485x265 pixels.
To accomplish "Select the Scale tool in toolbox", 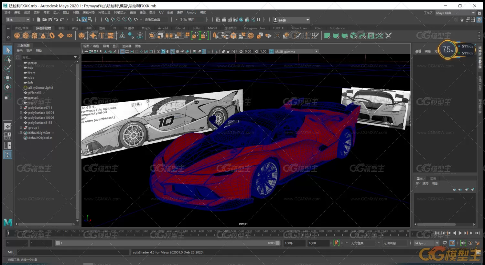I will click(8, 97).
